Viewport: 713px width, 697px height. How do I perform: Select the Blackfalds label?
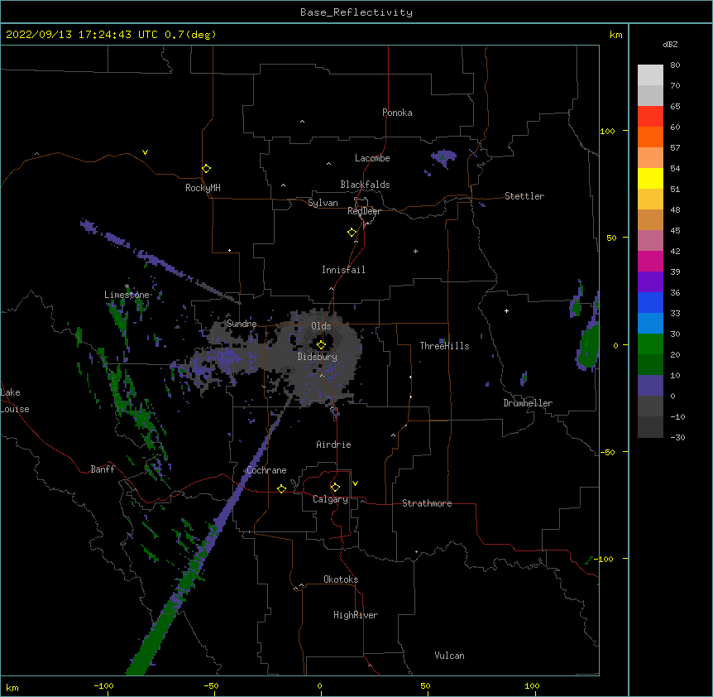365,185
